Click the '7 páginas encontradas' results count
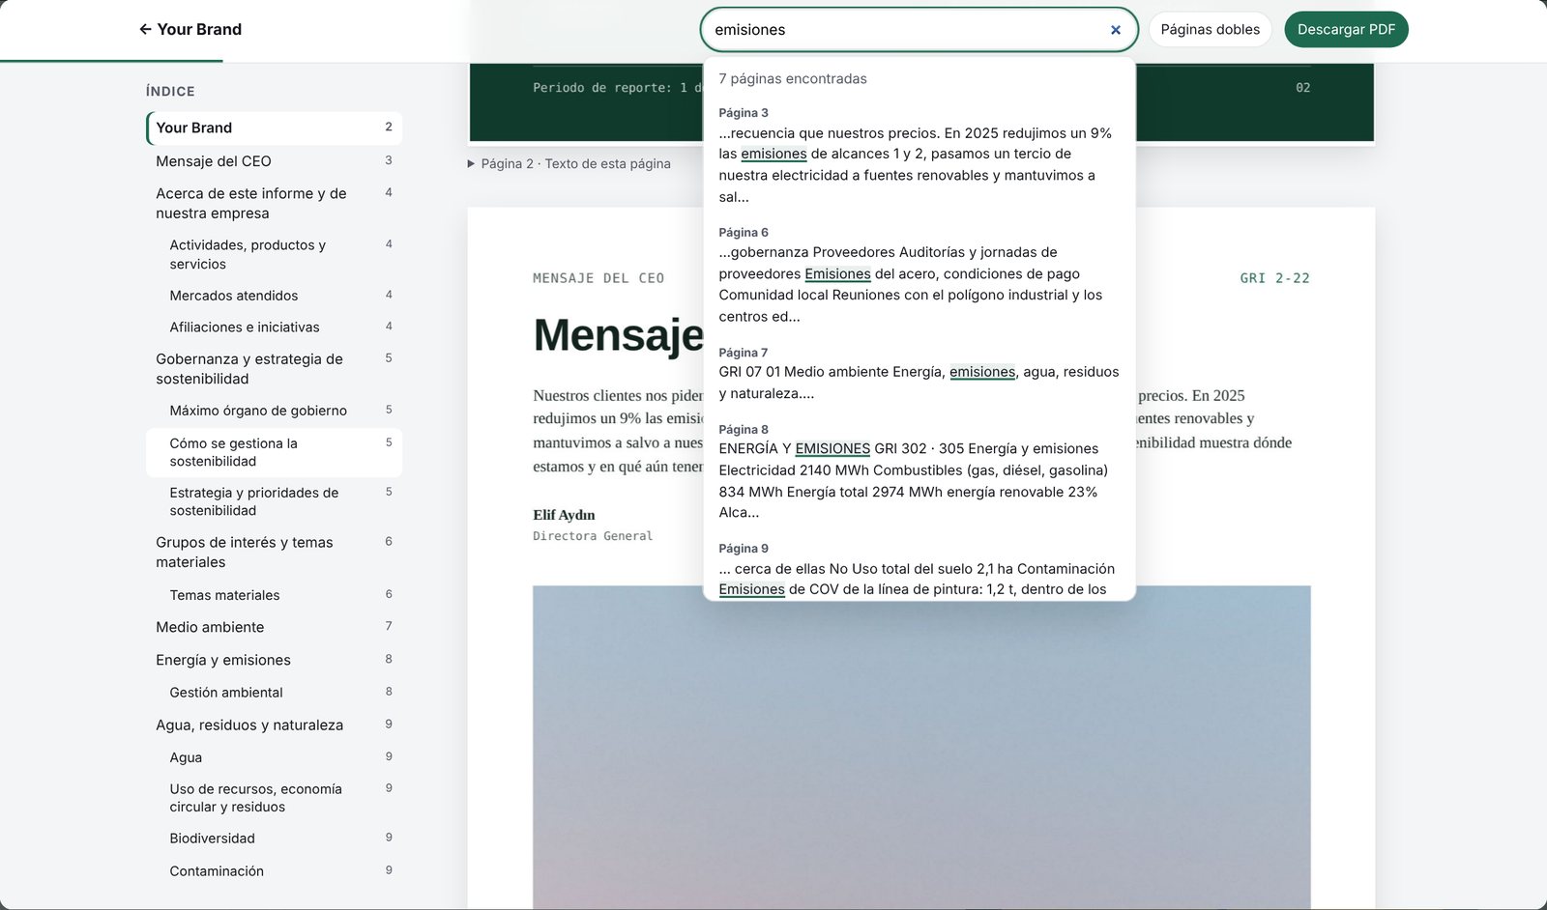1547x910 pixels. [x=793, y=79]
